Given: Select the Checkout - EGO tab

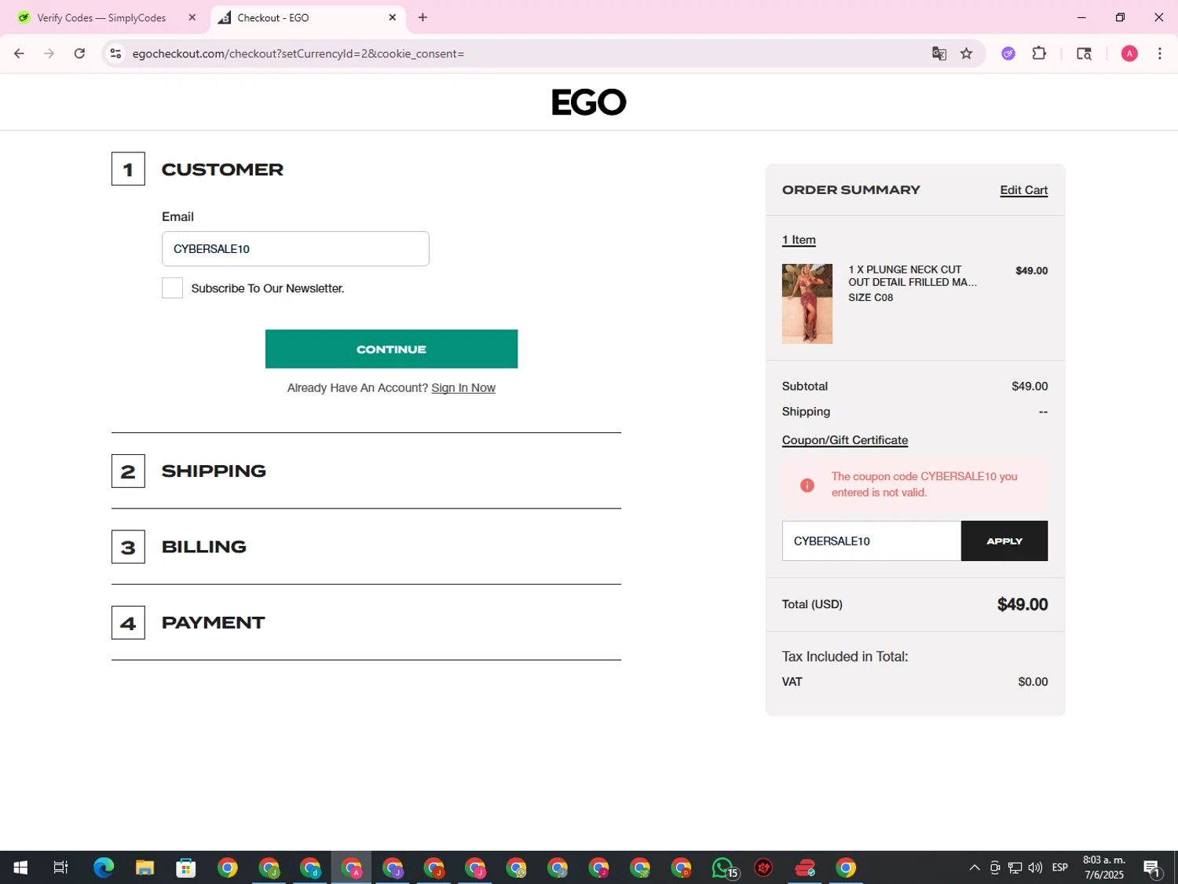Looking at the screenshot, I should (x=308, y=17).
